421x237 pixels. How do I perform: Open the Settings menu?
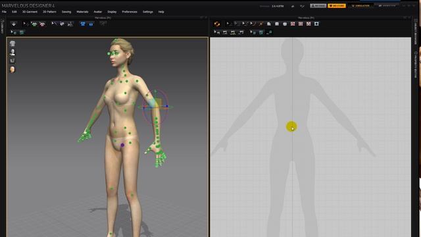147,12
